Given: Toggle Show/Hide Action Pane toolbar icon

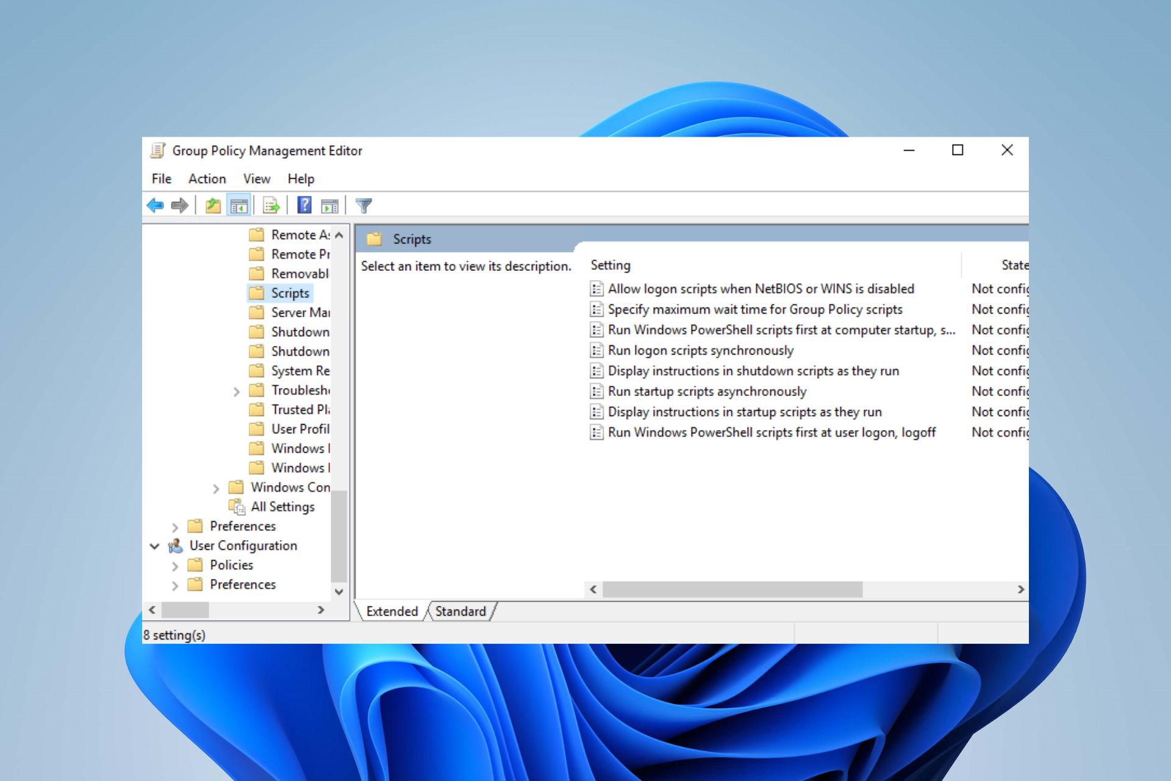Looking at the screenshot, I should tap(330, 206).
